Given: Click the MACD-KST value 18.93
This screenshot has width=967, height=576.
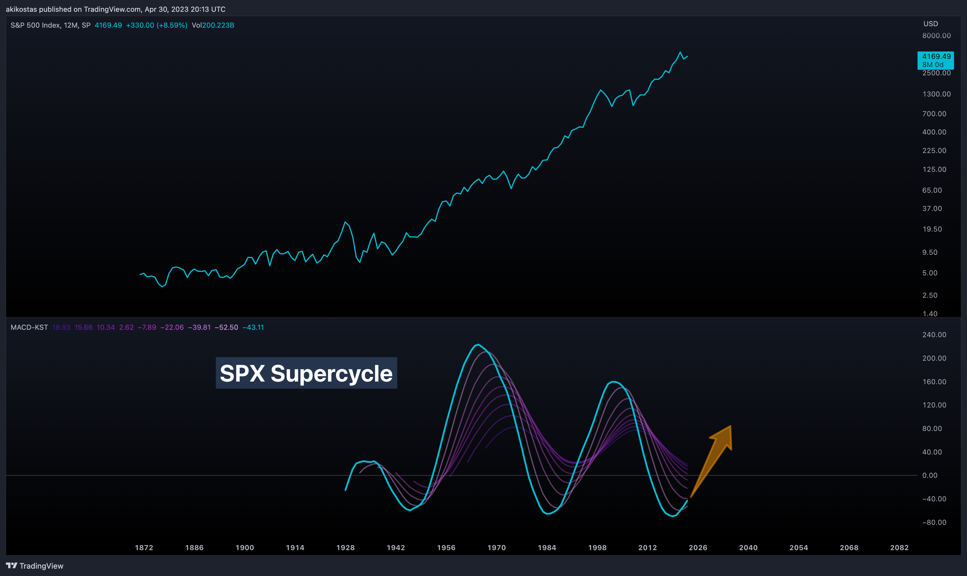Looking at the screenshot, I should point(61,327).
